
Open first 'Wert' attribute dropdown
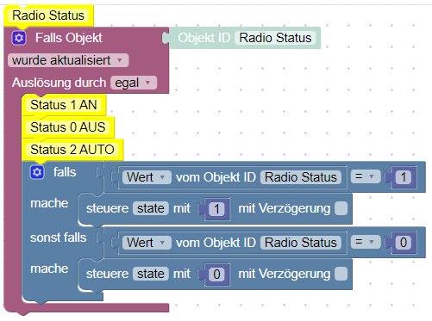pos(147,177)
